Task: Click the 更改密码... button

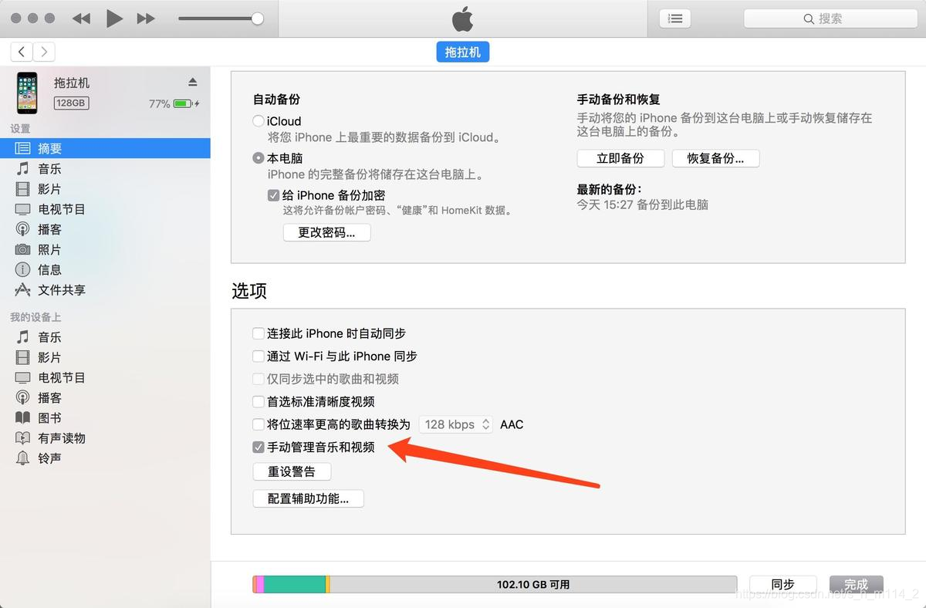Action: pos(327,232)
